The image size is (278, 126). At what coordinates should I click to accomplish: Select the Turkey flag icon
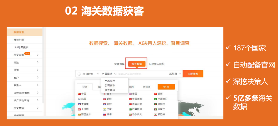79,109
